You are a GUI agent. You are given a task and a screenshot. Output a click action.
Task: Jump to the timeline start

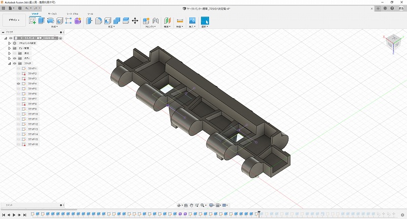(3, 214)
